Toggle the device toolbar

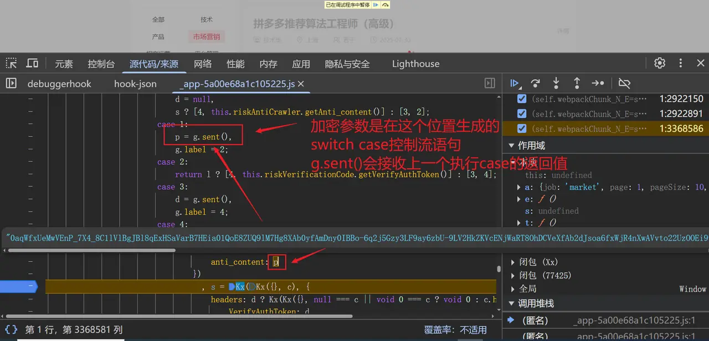point(32,63)
